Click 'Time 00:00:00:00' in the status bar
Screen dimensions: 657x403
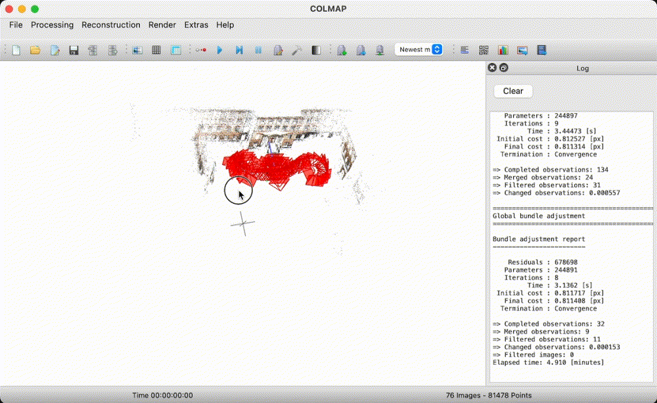[162, 395]
